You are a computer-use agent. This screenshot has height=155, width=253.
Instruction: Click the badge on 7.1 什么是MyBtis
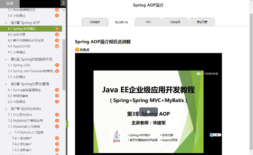point(57,115)
